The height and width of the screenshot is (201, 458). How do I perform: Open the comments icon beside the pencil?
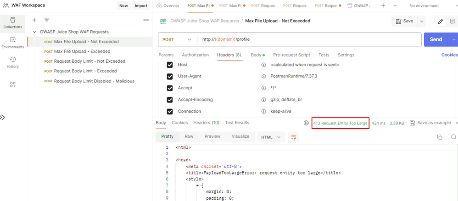click(452, 21)
